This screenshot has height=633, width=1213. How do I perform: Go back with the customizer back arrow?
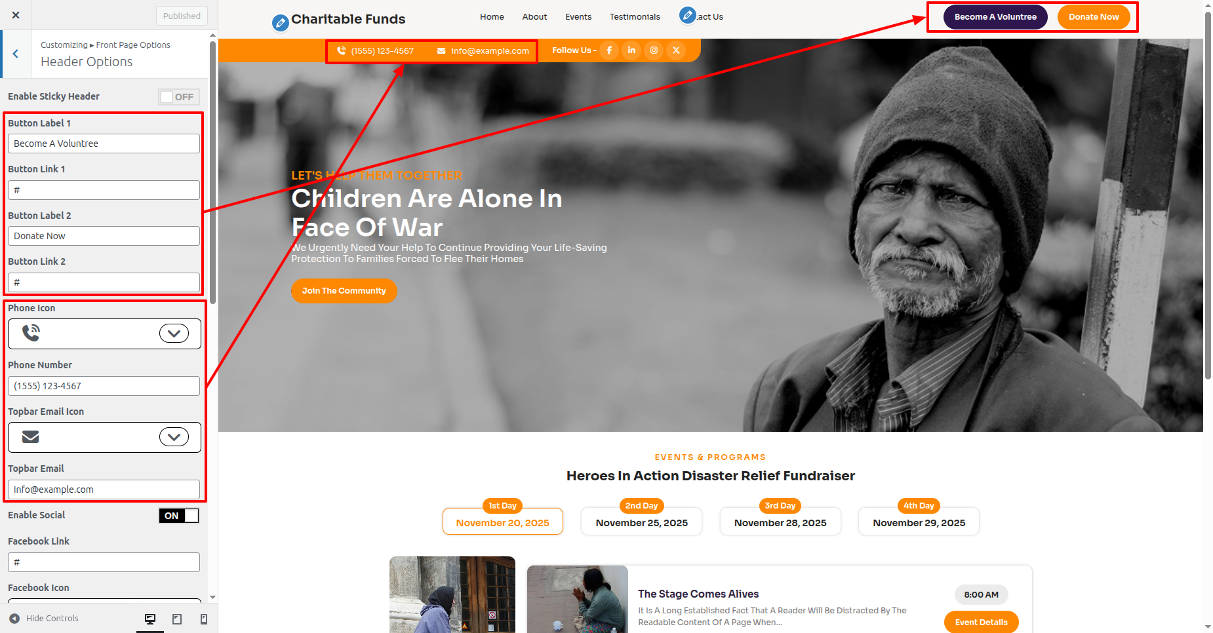(16, 54)
